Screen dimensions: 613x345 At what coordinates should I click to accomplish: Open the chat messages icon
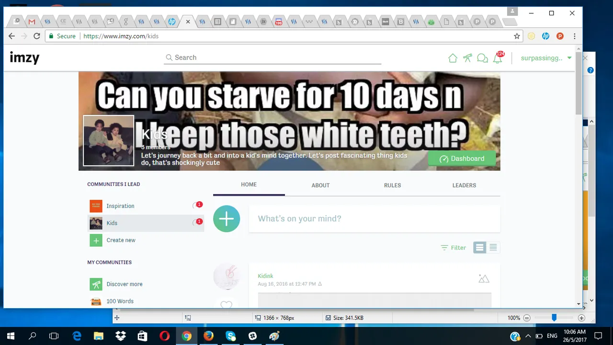coord(483,58)
